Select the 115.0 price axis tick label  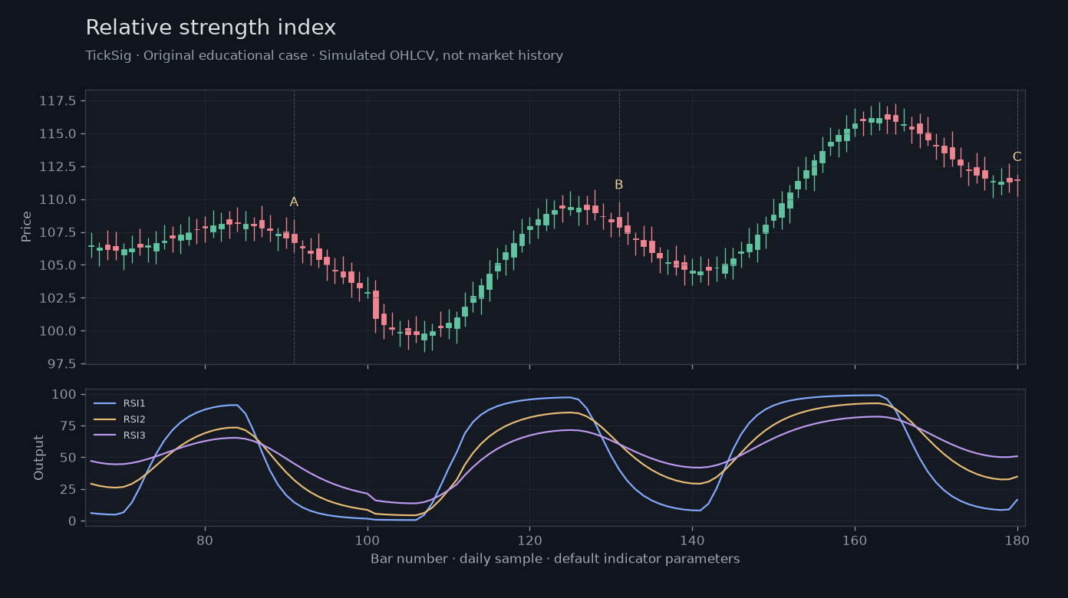58,134
